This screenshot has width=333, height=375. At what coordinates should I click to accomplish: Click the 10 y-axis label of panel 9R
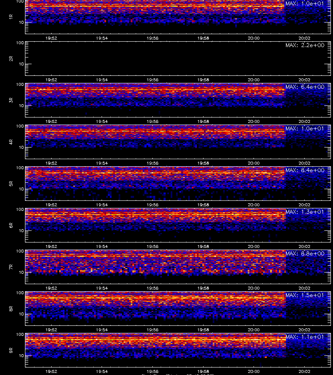[x=21, y=356]
